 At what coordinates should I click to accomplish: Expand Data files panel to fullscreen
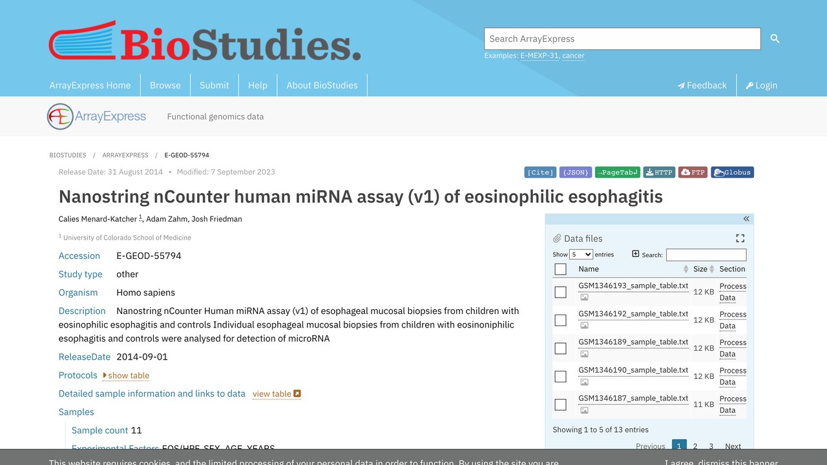[x=740, y=238]
